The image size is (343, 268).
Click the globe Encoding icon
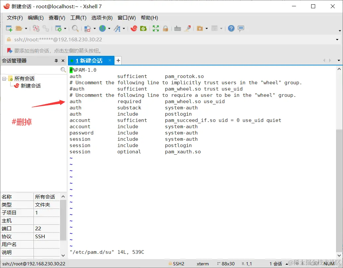[x=102, y=28]
